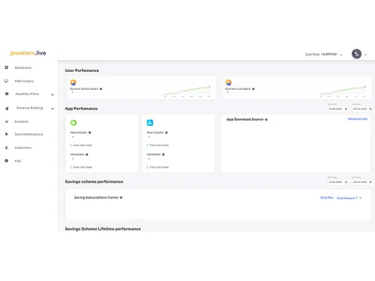The height and width of the screenshot is (281, 375).
Task: Show Current Active Users info tooltip
Action: tap(101, 89)
